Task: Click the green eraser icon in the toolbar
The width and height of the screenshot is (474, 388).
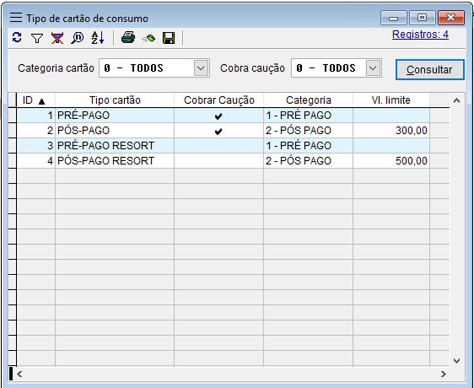Action: point(148,38)
